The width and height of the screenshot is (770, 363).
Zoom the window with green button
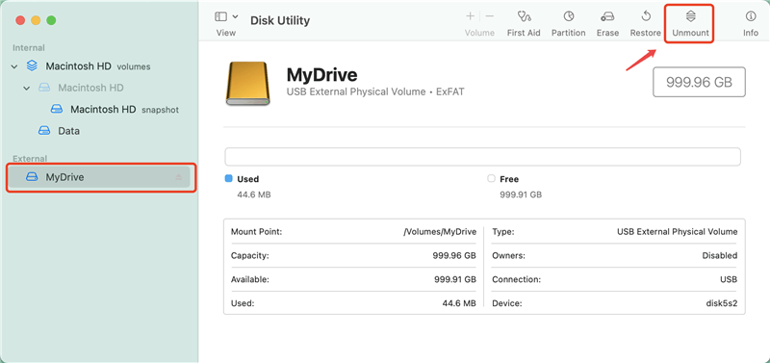point(51,20)
